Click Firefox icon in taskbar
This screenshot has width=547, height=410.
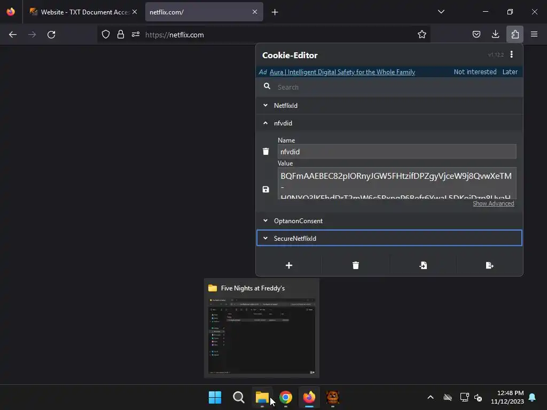pos(309,397)
